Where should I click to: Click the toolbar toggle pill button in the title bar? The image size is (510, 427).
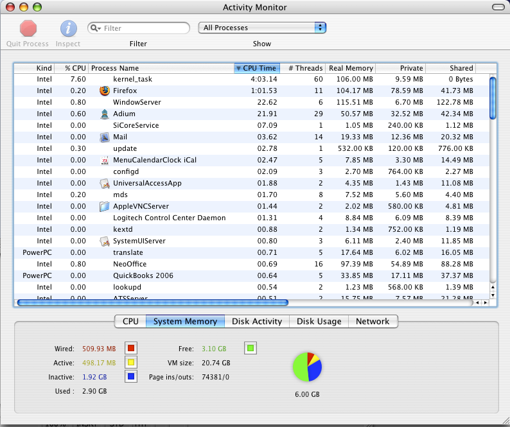498,7
